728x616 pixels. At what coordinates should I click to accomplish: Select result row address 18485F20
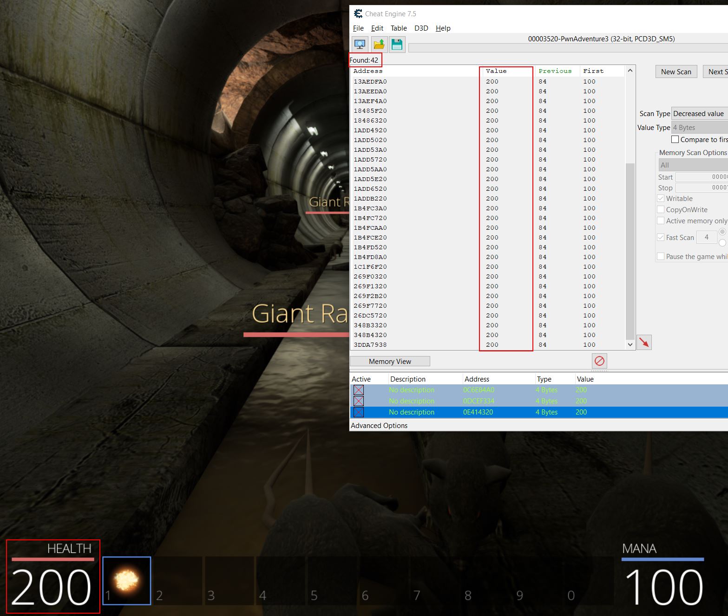click(x=488, y=110)
